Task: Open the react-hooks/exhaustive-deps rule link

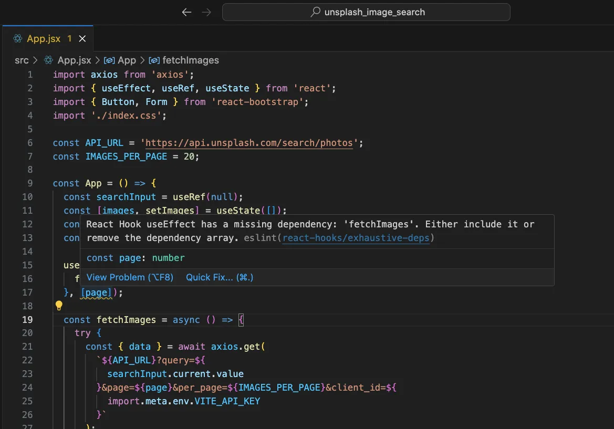Action: 356,238
